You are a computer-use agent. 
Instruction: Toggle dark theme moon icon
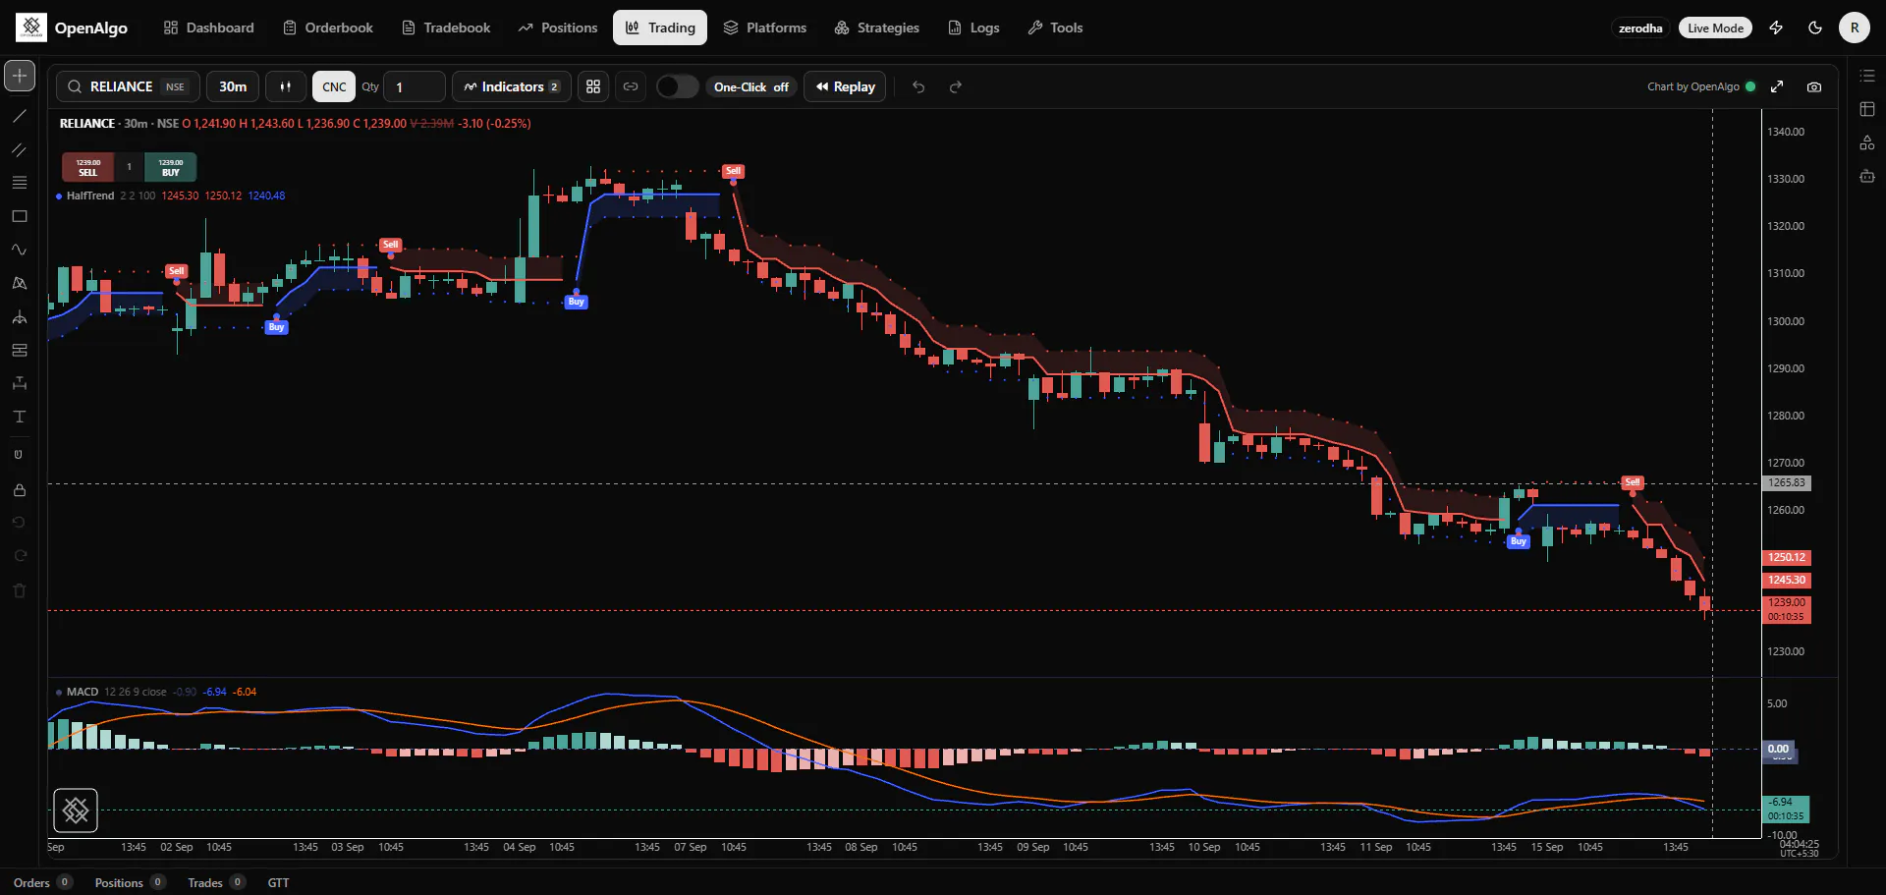(x=1815, y=28)
